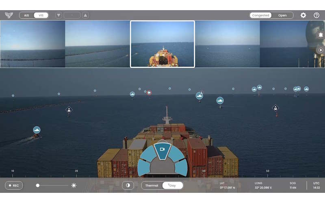This screenshot has height=203, width=325.
Task: Switch the camera to Thermal
Action: [x=152, y=186]
